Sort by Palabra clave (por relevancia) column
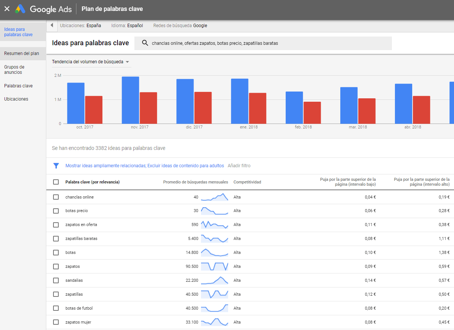The height and width of the screenshot is (330, 454). coord(92,182)
